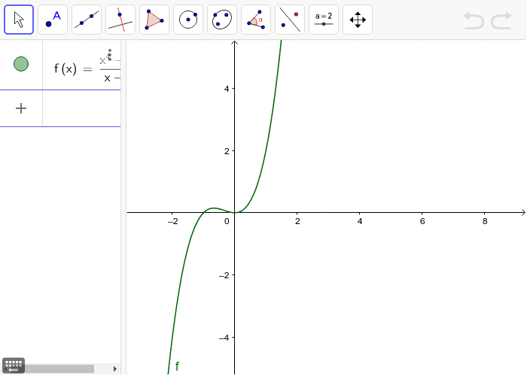Click the empty new input field
This screenshot has width=527, height=376.
[81, 108]
